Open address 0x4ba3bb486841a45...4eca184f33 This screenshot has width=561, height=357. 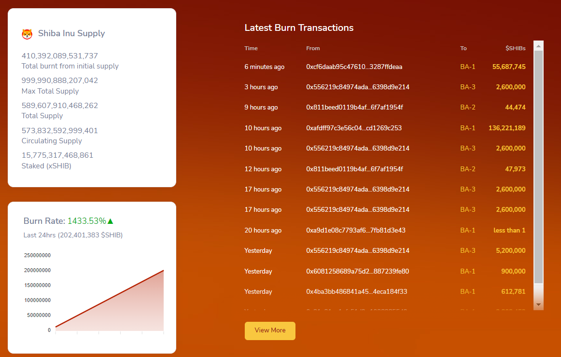click(357, 291)
